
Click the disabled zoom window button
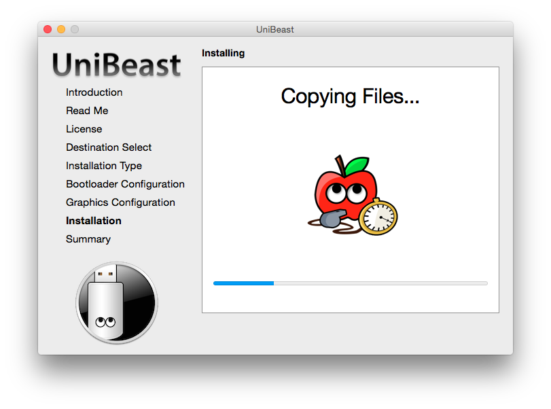click(x=75, y=29)
